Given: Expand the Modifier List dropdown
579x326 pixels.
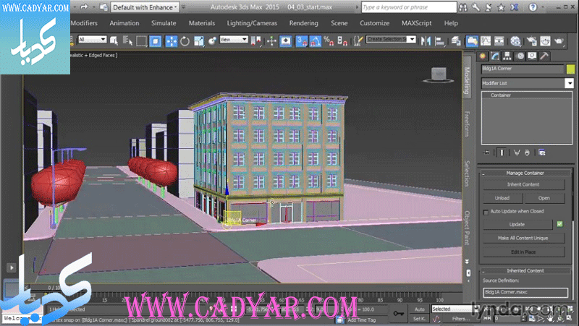Looking at the screenshot, I should (569, 83).
